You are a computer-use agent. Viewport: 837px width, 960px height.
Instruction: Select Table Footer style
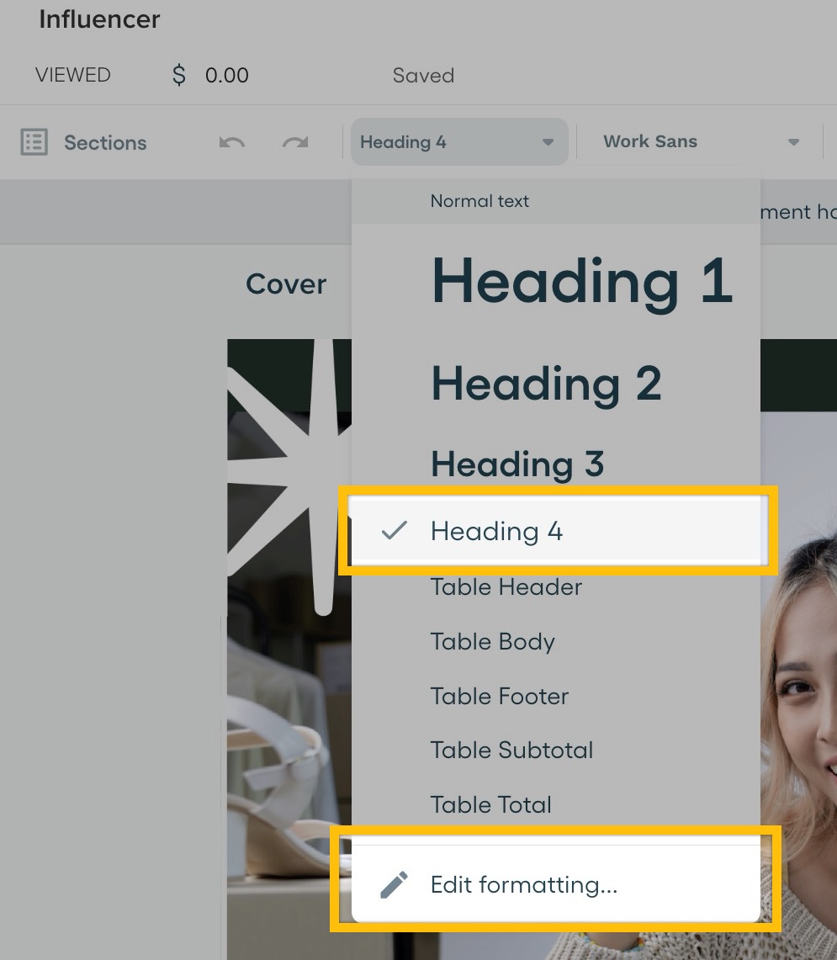tap(556, 696)
